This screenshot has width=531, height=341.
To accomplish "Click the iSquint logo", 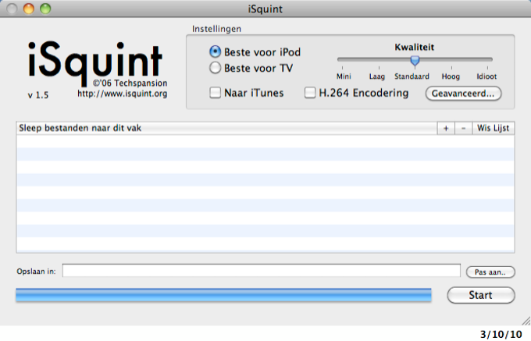I will (94, 62).
